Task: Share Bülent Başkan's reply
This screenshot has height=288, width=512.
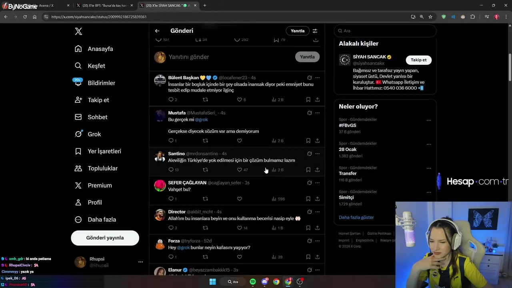Action: coord(317,100)
